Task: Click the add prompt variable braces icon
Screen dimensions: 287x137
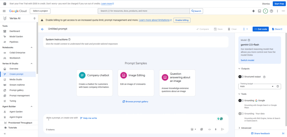Action: (x=209, y=129)
